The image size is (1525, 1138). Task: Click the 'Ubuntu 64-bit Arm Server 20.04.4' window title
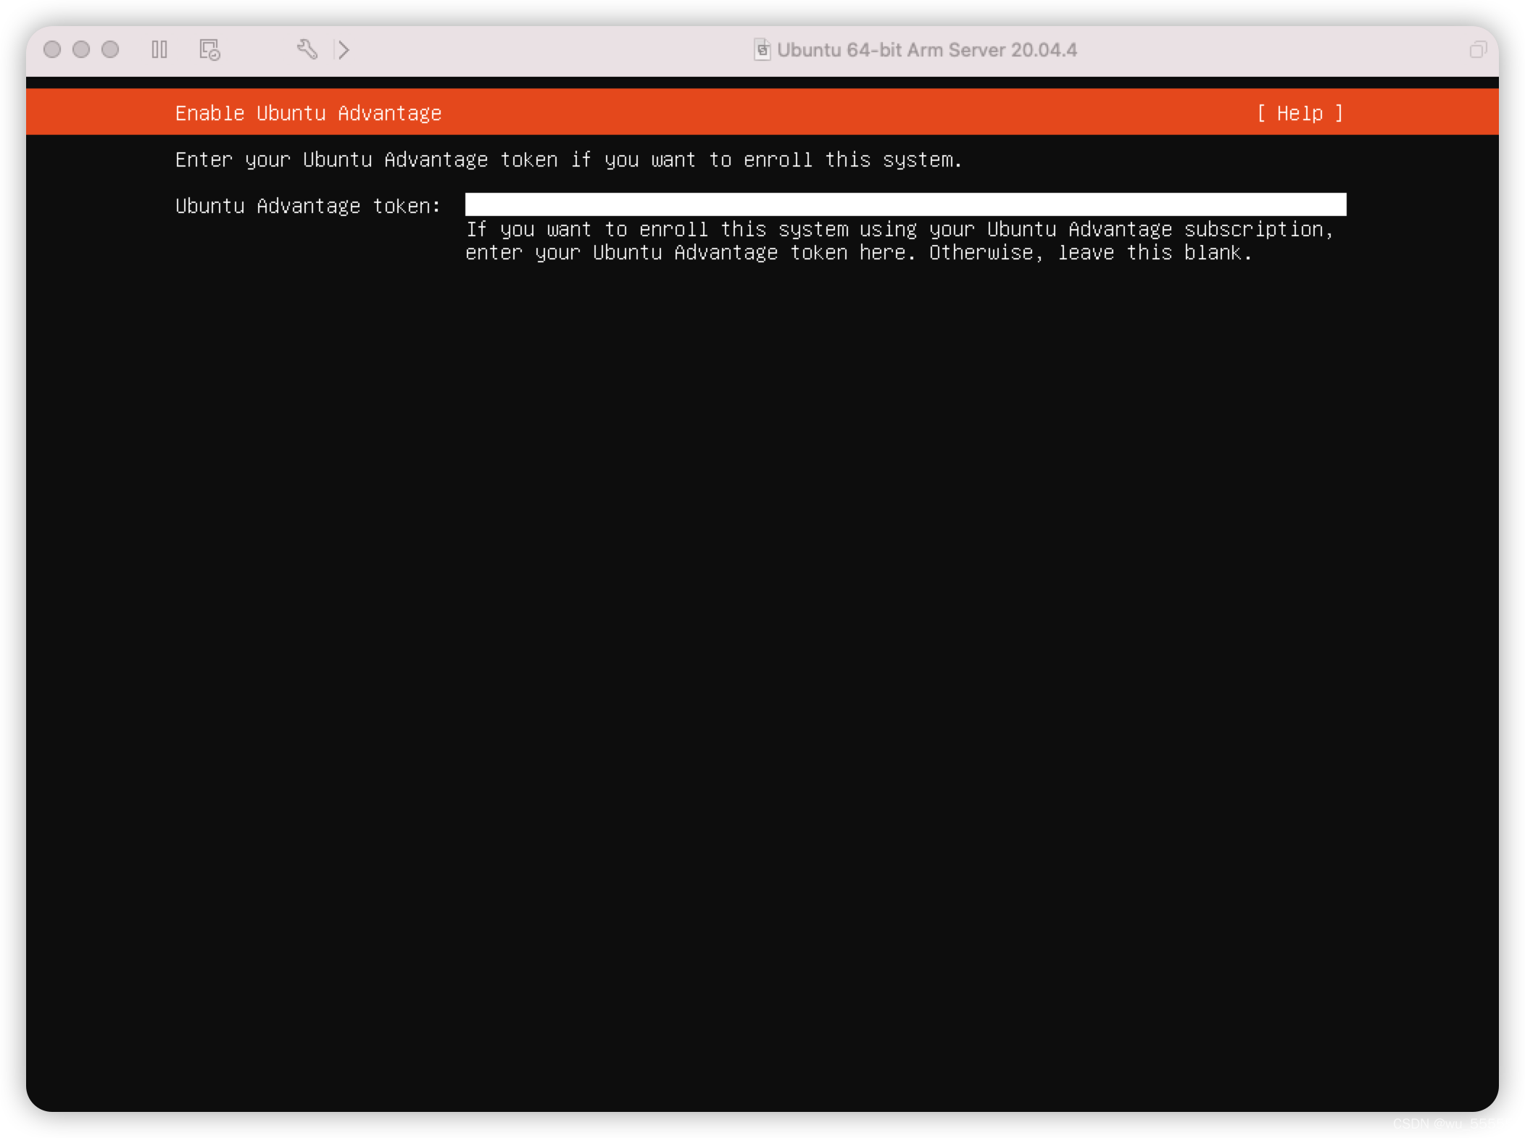point(927,50)
